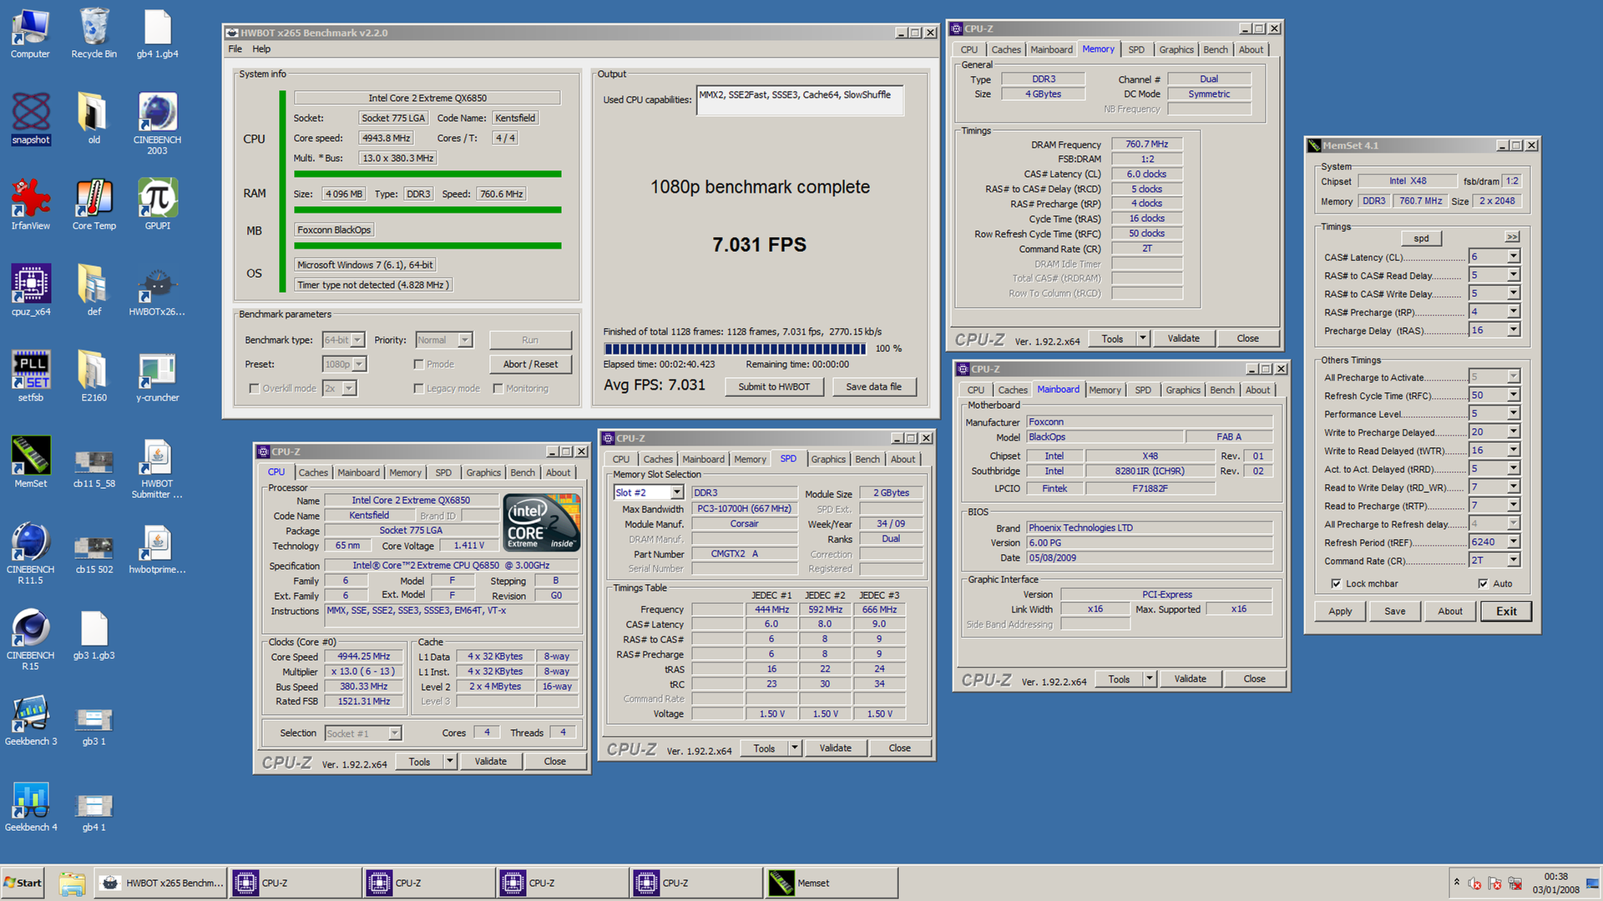Switch to Memset taskbar button
This screenshot has height=901, width=1603.
831,883
